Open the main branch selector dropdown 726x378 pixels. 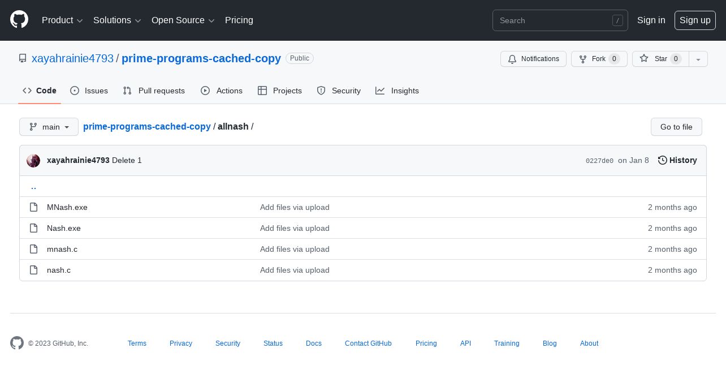(49, 127)
